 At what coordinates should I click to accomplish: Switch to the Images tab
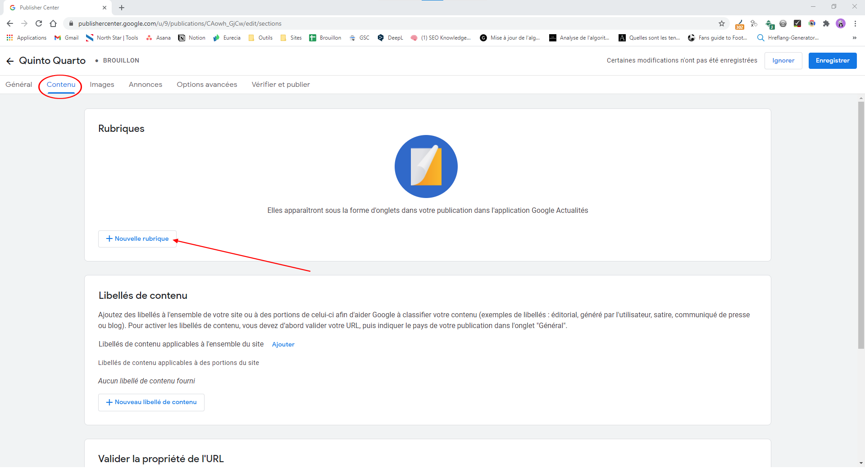pyautogui.click(x=102, y=85)
